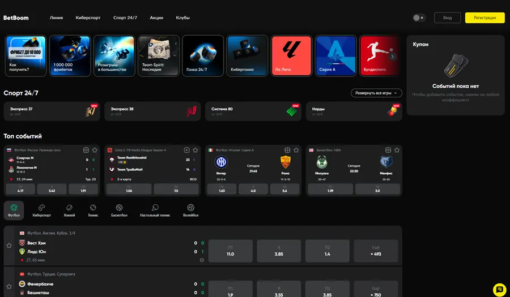
Task: Open the Киберспорт menu
Action: coord(88,18)
